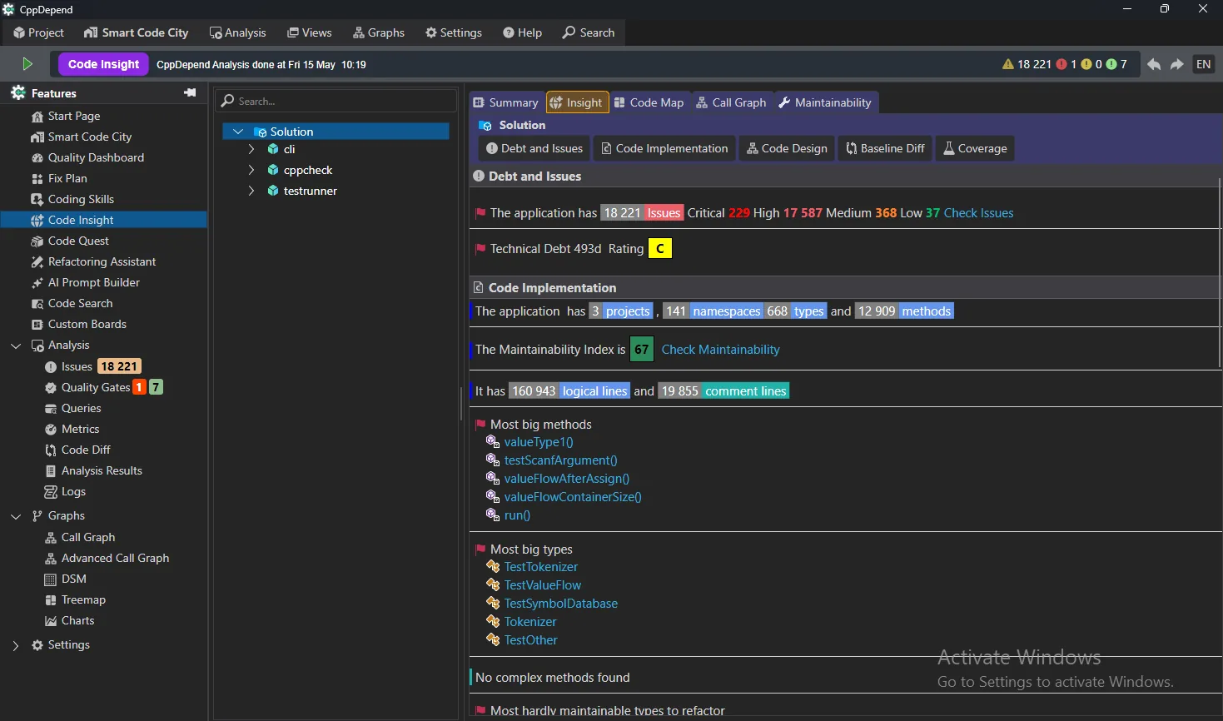The height and width of the screenshot is (721, 1223).
Task: Click the Fix Plan icon
Action: pyautogui.click(x=37, y=179)
